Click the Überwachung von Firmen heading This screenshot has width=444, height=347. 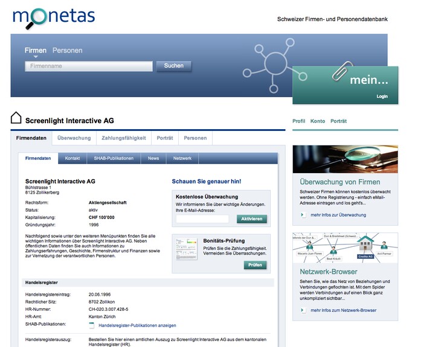click(x=339, y=182)
